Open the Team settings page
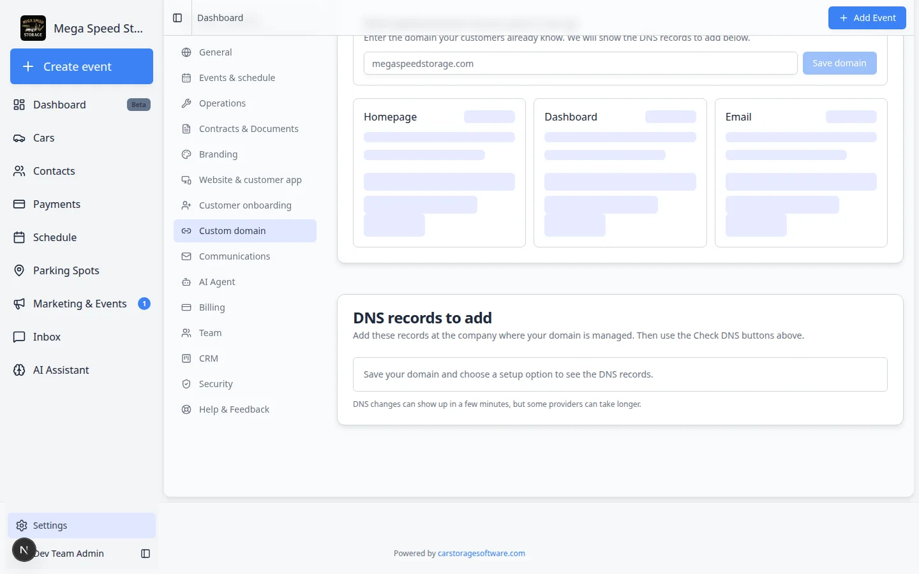This screenshot has height=574, width=919. 245,333
